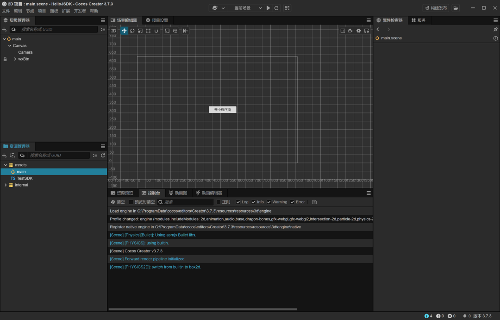Expand the internal folder
The image size is (500, 320).
[6, 185]
